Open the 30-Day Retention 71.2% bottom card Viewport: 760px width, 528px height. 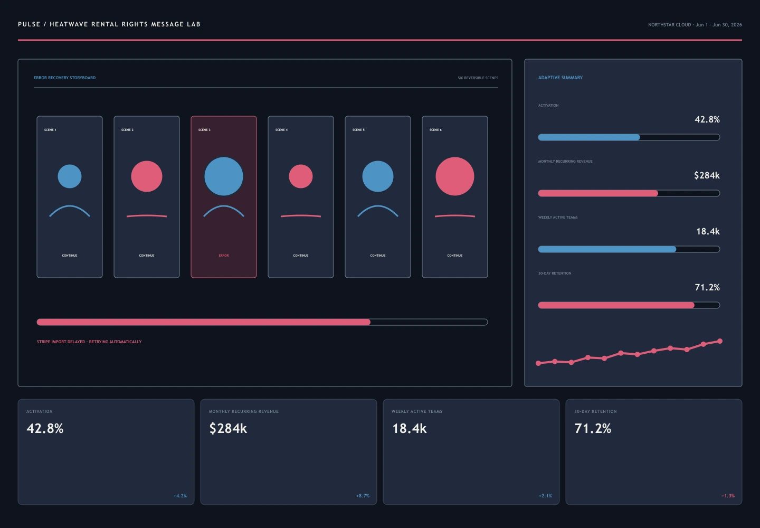(x=654, y=452)
